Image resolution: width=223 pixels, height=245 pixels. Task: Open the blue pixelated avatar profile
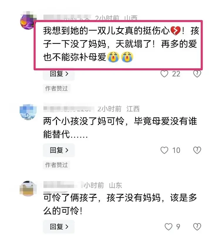pos(28,112)
